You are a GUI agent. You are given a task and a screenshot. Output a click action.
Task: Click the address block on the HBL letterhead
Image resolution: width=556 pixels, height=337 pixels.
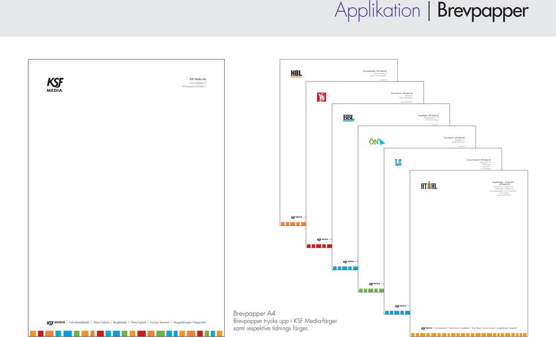point(375,75)
